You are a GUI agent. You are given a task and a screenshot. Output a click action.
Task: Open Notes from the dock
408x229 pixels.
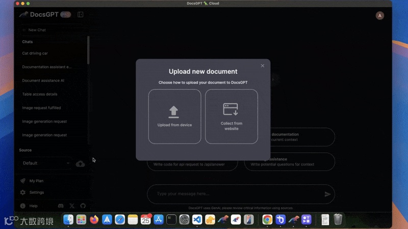(133, 220)
